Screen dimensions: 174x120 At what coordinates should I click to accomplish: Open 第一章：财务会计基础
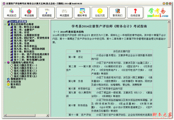pos(27,27)
